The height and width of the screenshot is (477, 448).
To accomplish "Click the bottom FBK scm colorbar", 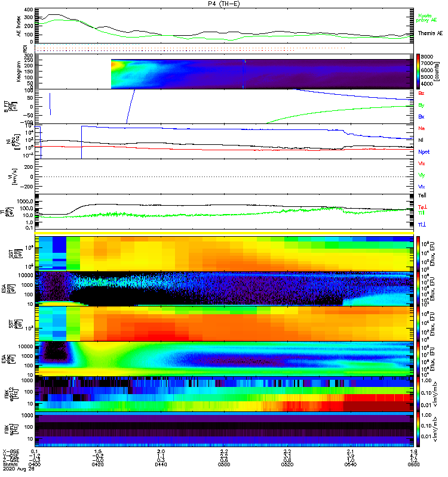I will (418, 429).
